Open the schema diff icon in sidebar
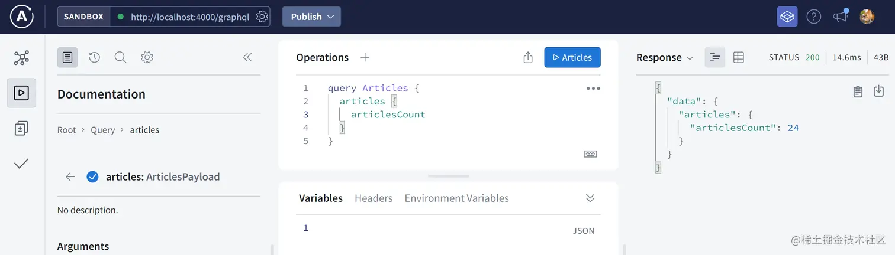Image resolution: width=895 pixels, height=255 pixels. point(21,128)
